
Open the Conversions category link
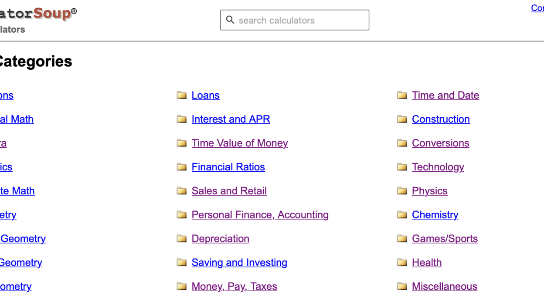click(440, 143)
